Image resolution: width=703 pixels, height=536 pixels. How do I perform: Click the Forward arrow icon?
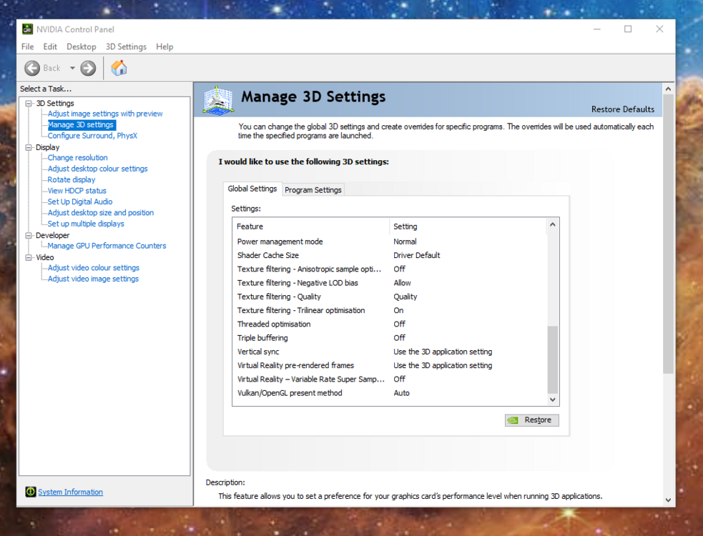tap(89, 68)
